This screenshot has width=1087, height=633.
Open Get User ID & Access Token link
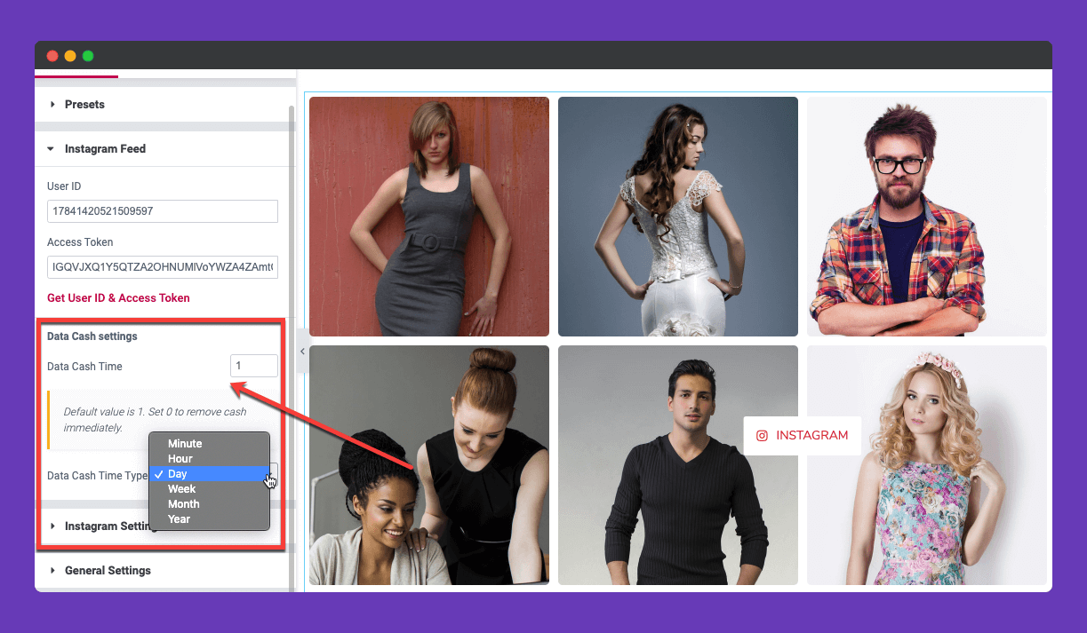pyautogui.click(x=118, y=297)
